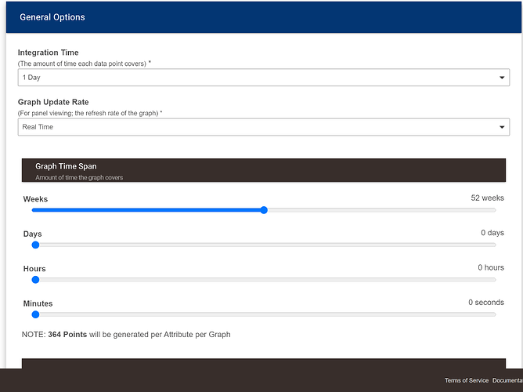
Task: Click the Minutes slider handle
Action: (35, 314)
